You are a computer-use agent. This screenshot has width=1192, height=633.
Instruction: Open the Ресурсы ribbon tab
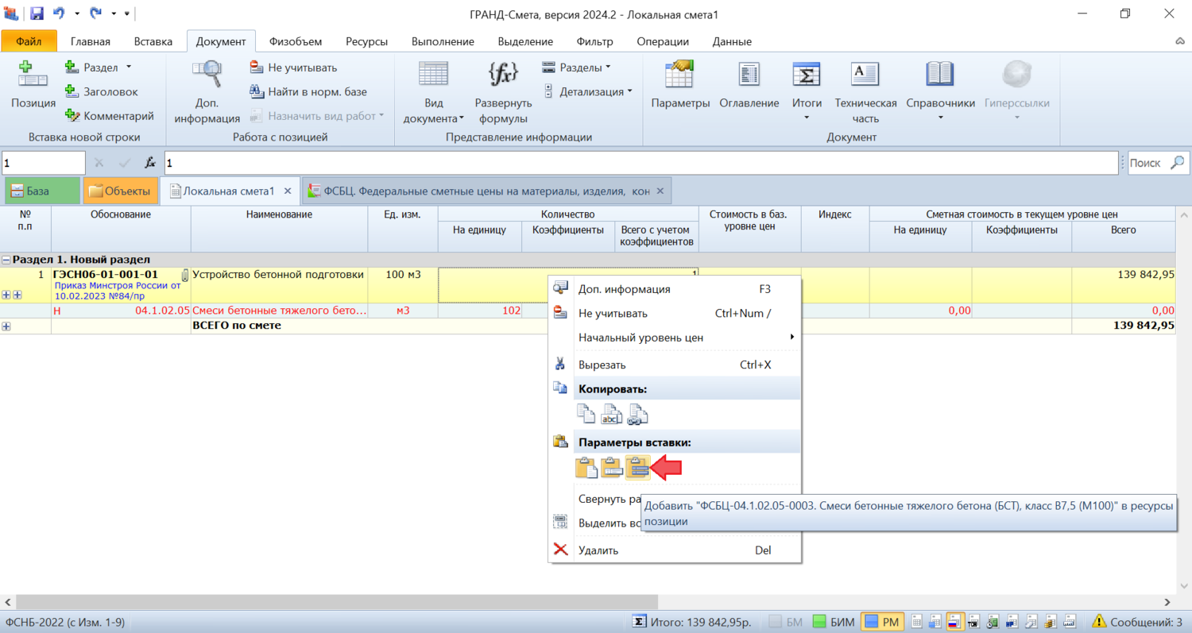tap(366, 41)
